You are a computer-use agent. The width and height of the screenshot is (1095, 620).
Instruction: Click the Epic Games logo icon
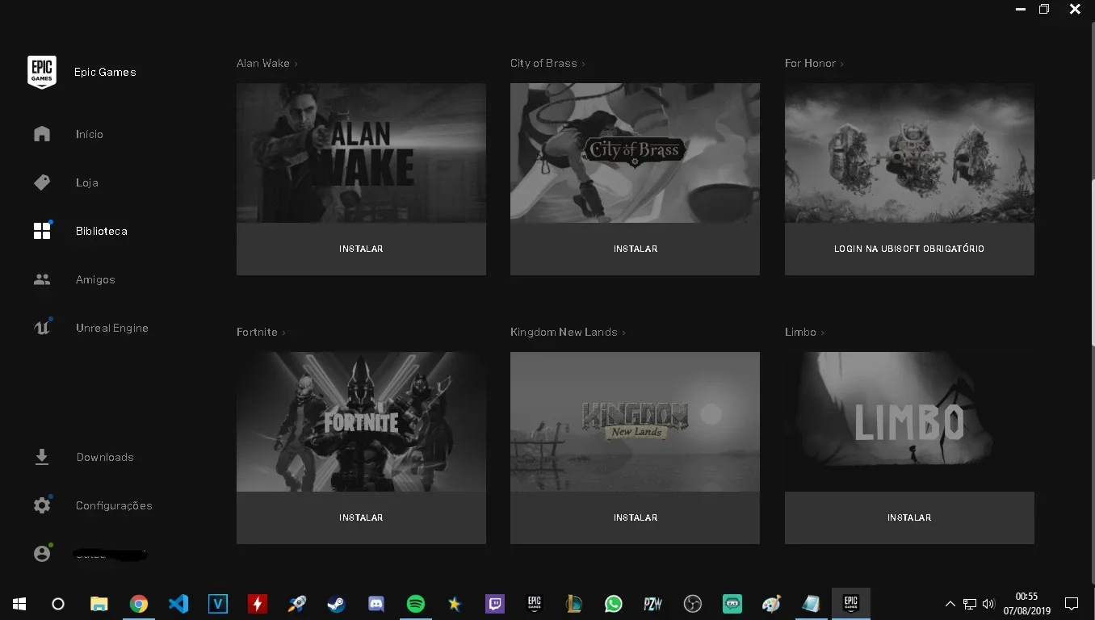tap(42, 72)
